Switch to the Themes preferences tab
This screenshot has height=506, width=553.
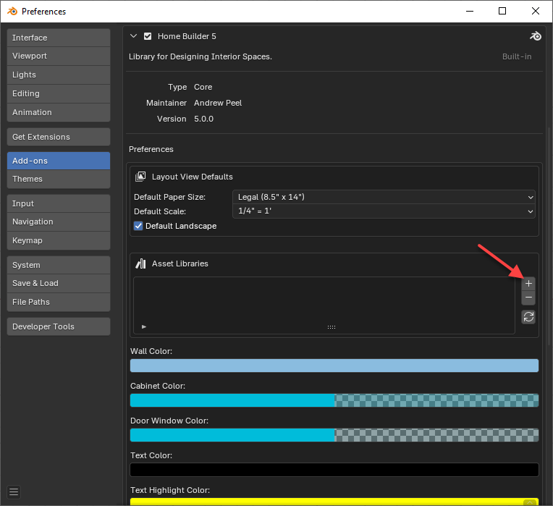coord(59,179)
